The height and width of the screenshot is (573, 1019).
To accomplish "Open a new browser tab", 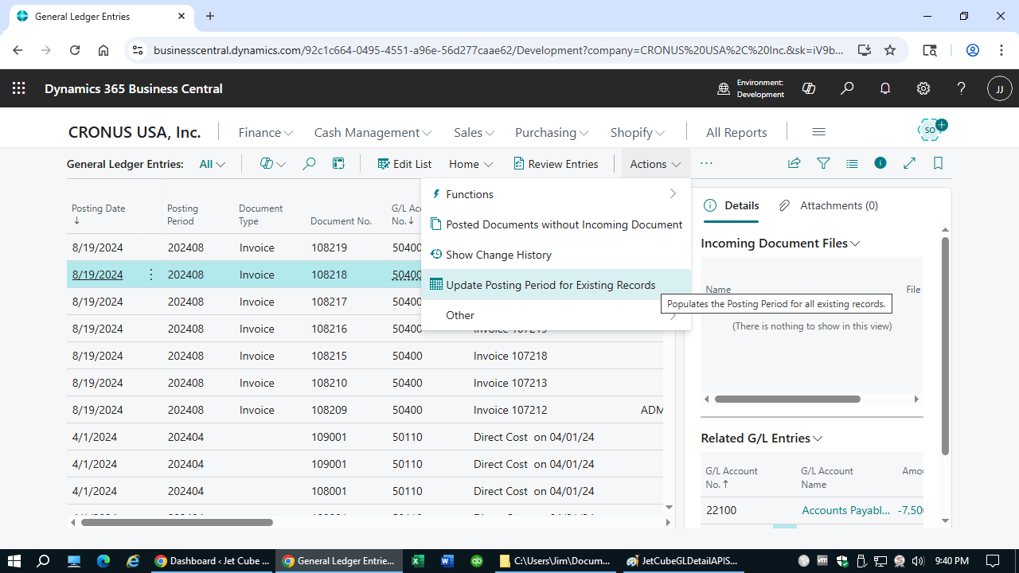I will click(210, 16).
